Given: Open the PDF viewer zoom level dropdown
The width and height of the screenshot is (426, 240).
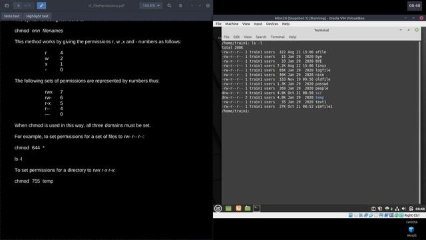Looking at the screenshot, I should [x=151, y=5].
